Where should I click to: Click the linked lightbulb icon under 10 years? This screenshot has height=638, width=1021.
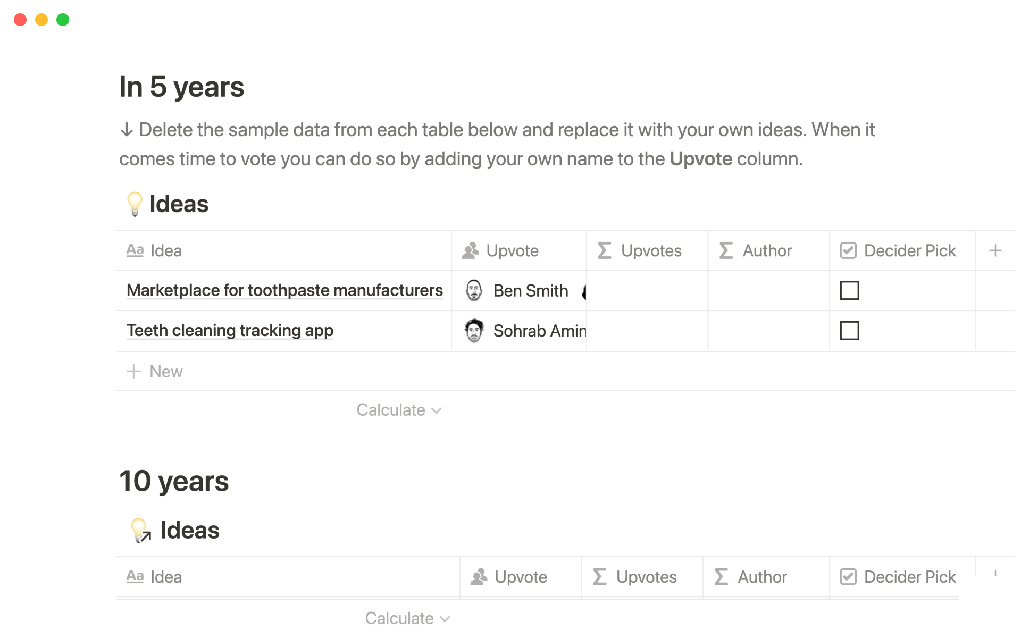pos(141,530)
